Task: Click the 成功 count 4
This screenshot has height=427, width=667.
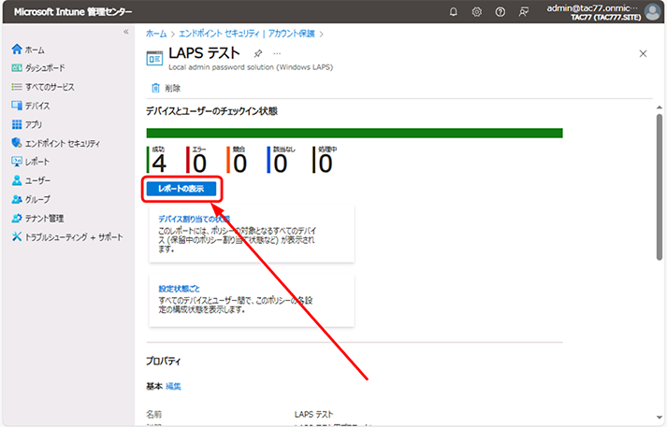Action: (x=158, y=164)
